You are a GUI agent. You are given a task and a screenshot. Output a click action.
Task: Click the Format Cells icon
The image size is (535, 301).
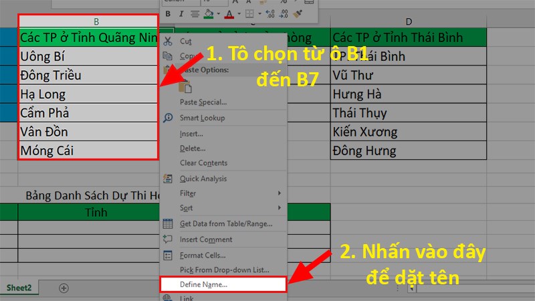(168, 256)
